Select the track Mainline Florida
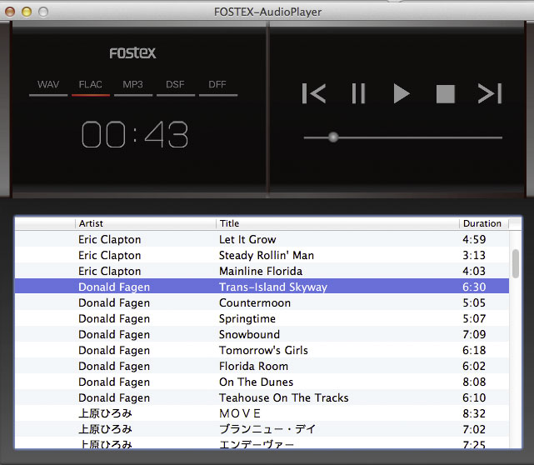The image size is (534, 465). pos(262,271)
